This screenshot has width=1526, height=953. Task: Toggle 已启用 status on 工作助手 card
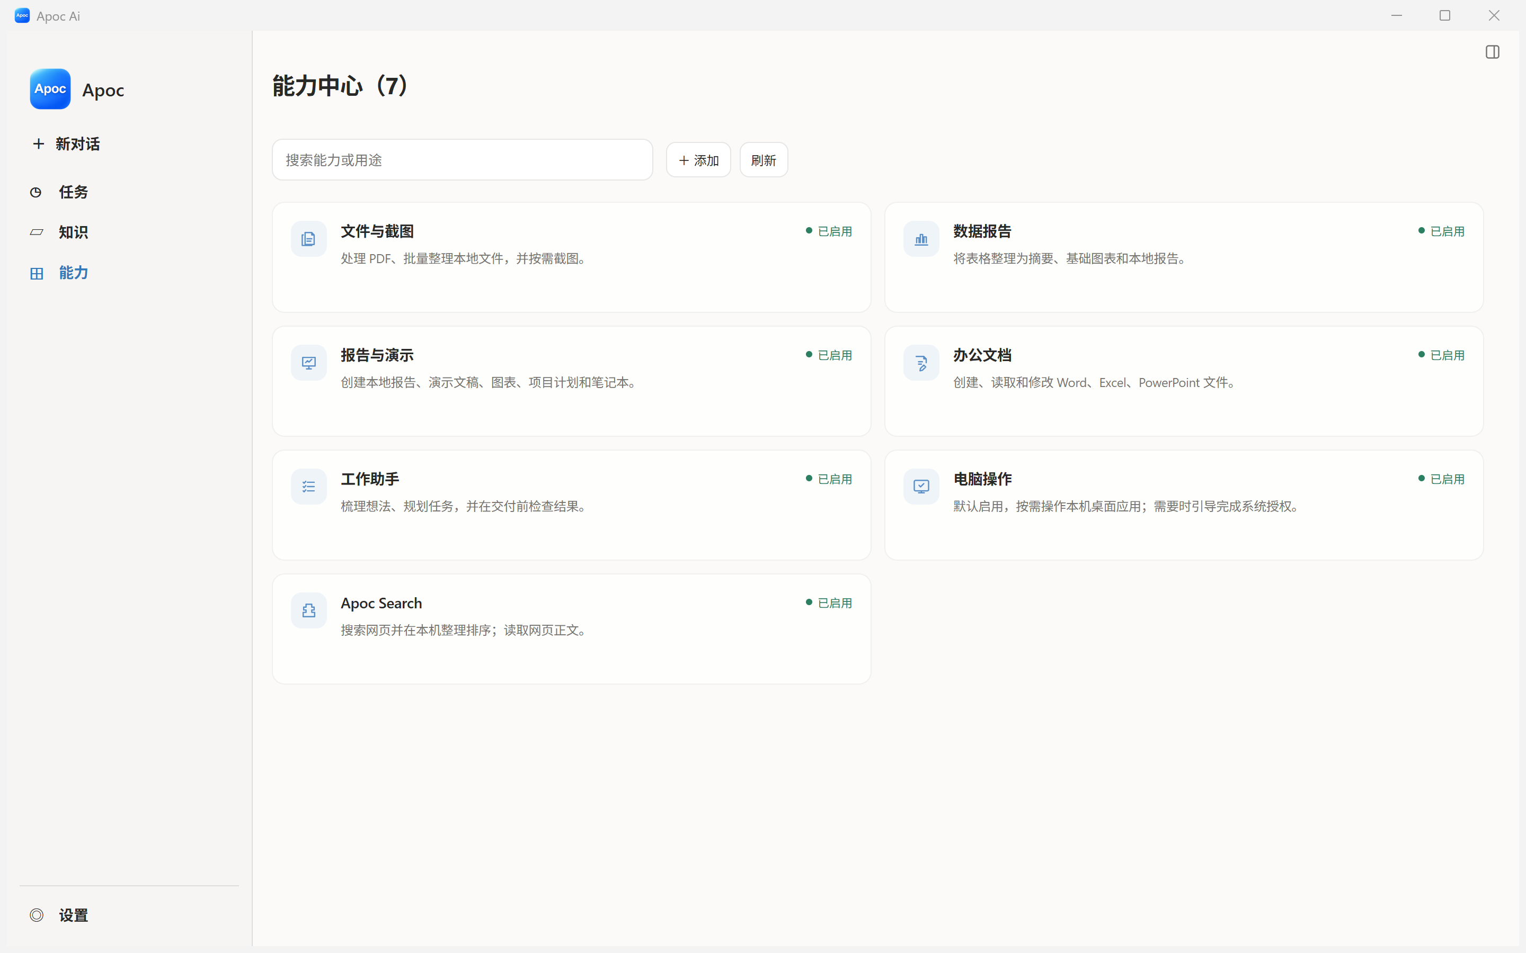point(829,479)
